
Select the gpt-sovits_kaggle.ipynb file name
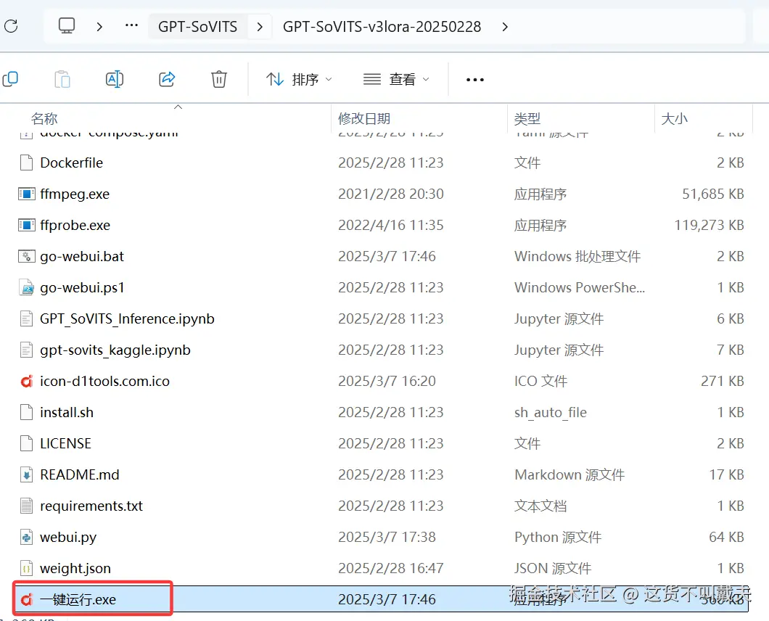(x=115, y=350)
